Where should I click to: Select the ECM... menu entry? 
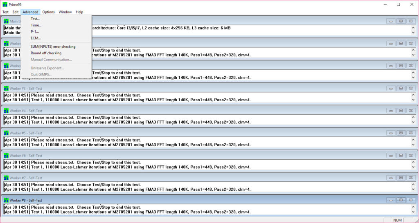36,38
